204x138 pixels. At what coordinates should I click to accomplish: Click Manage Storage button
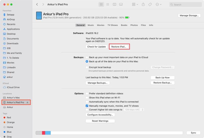[x=189, y=16]
